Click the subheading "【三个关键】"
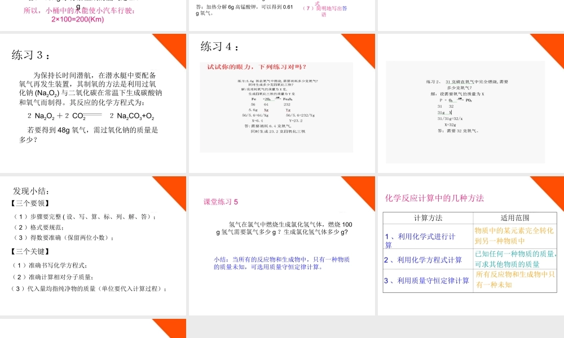This screenshot has height=338, width=564. (x=30, y=251)
